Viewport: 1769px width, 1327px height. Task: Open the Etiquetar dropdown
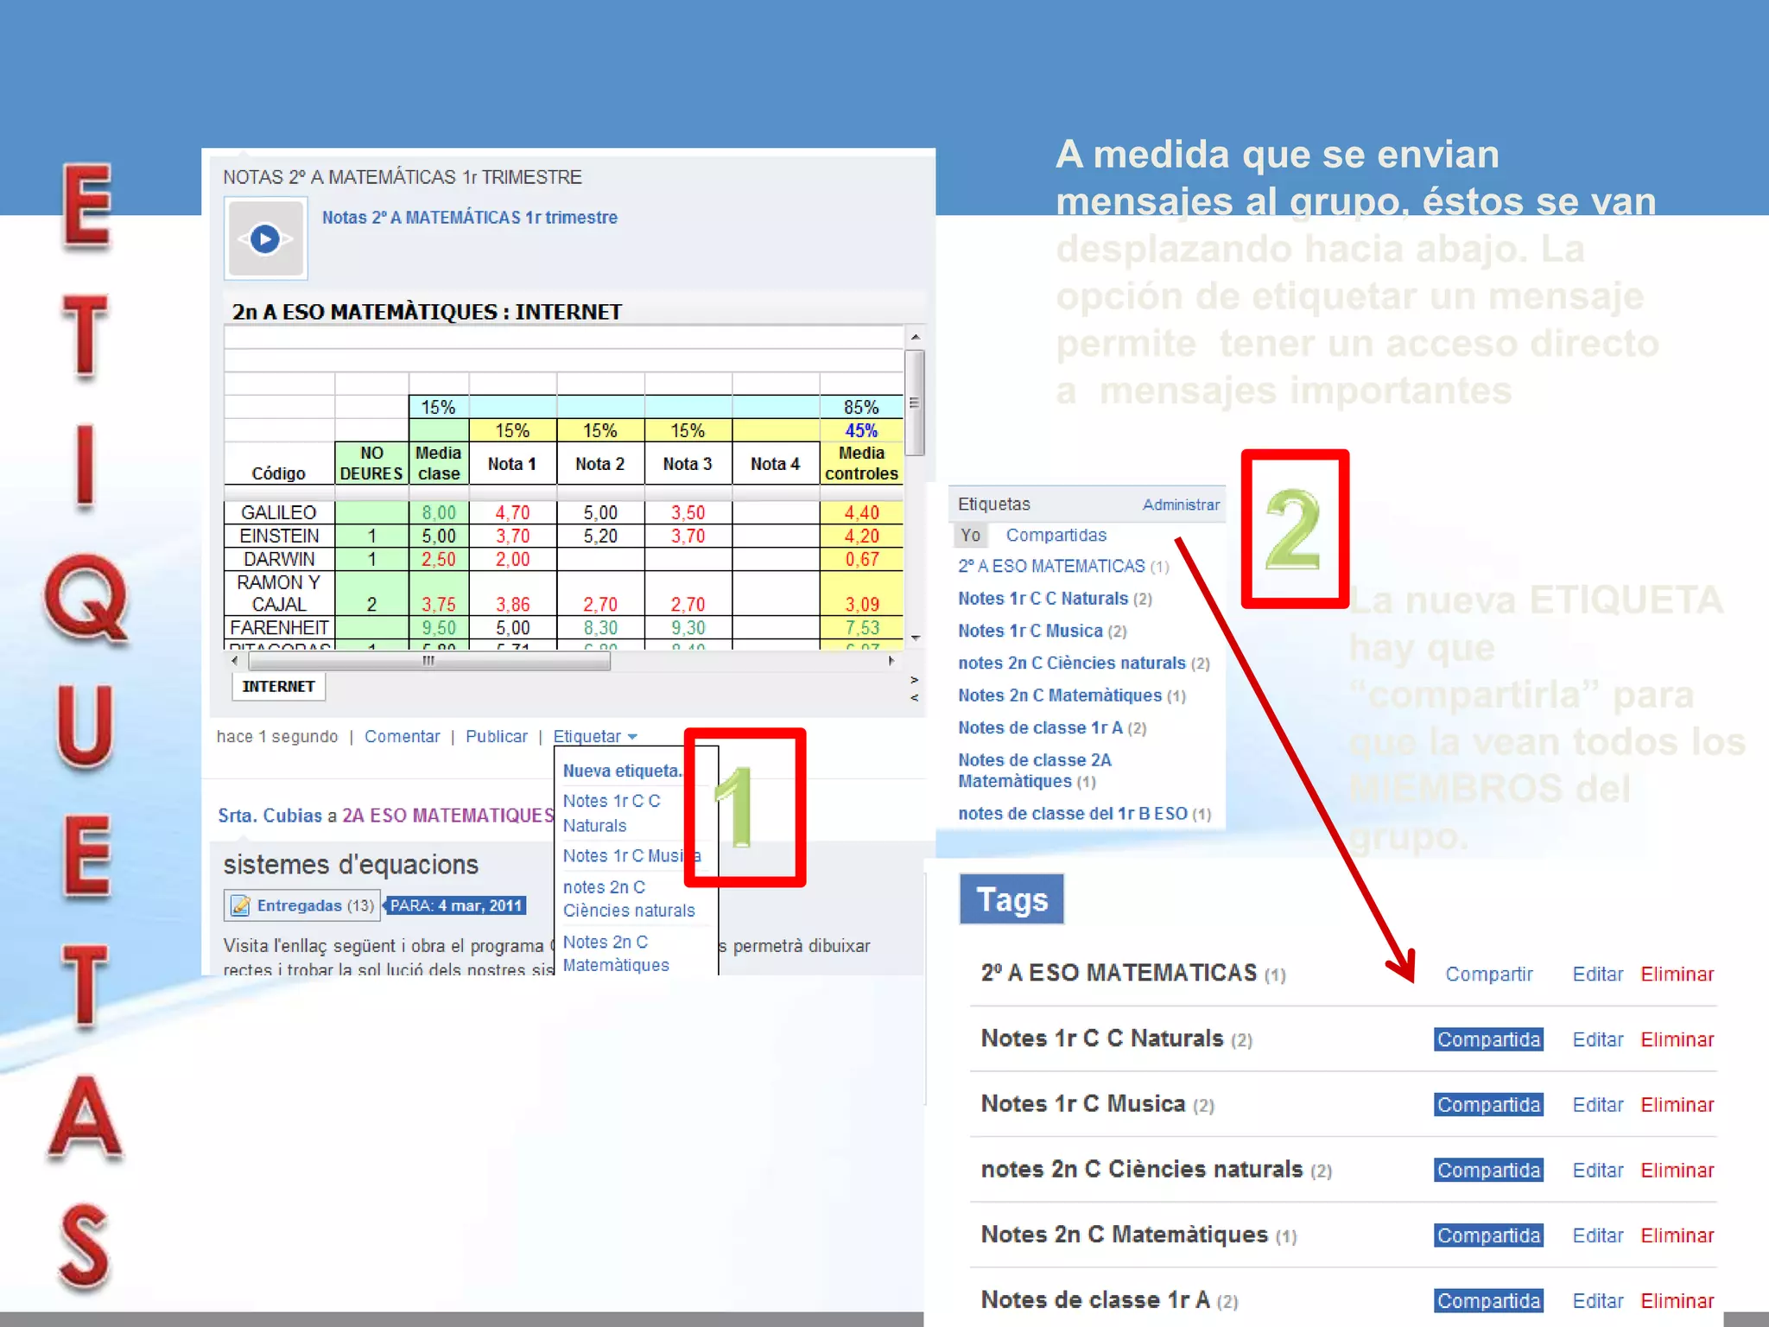[x=595, y=736]
